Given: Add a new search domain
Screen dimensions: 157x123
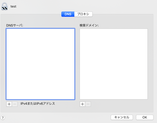Looking at the screenshot, I should tap(82, 104).
